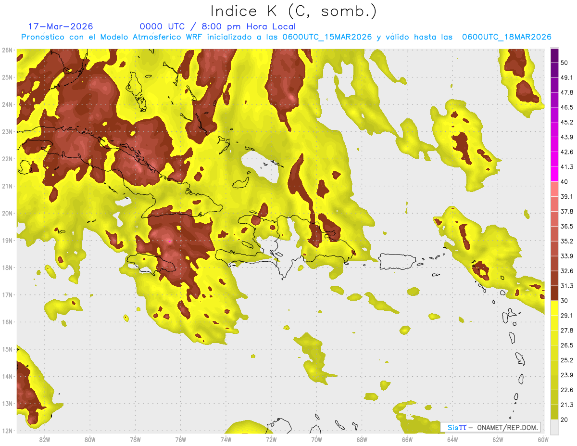Image resolution: width=577 pixels, height=446 pixels.
Task: Click the colorbar value label "45.2"
Action: point(566,122)
